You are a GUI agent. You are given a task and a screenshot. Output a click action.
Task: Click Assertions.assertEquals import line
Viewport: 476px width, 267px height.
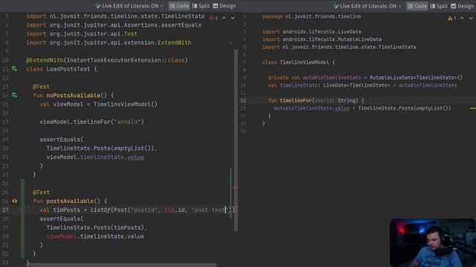point(114,24)
